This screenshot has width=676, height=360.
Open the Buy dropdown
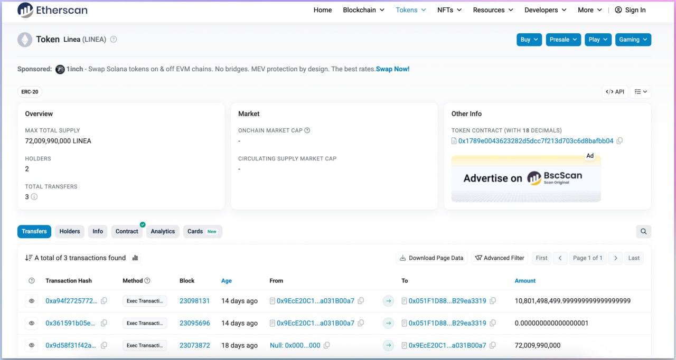[529, 40]
